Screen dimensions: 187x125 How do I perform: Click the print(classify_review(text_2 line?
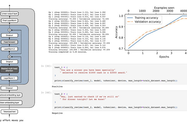[x=116, y=107]
